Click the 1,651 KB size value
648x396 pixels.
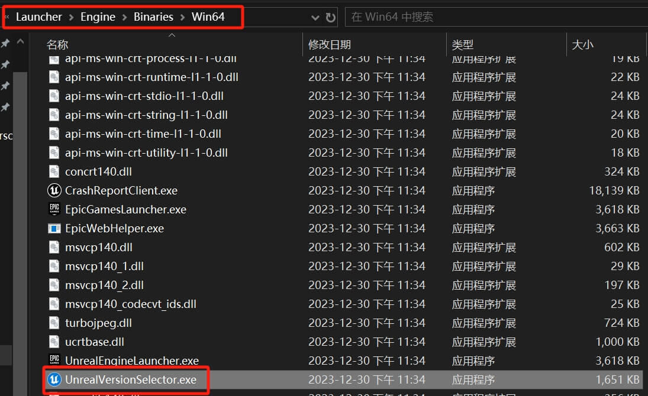[x=617, y=379]
